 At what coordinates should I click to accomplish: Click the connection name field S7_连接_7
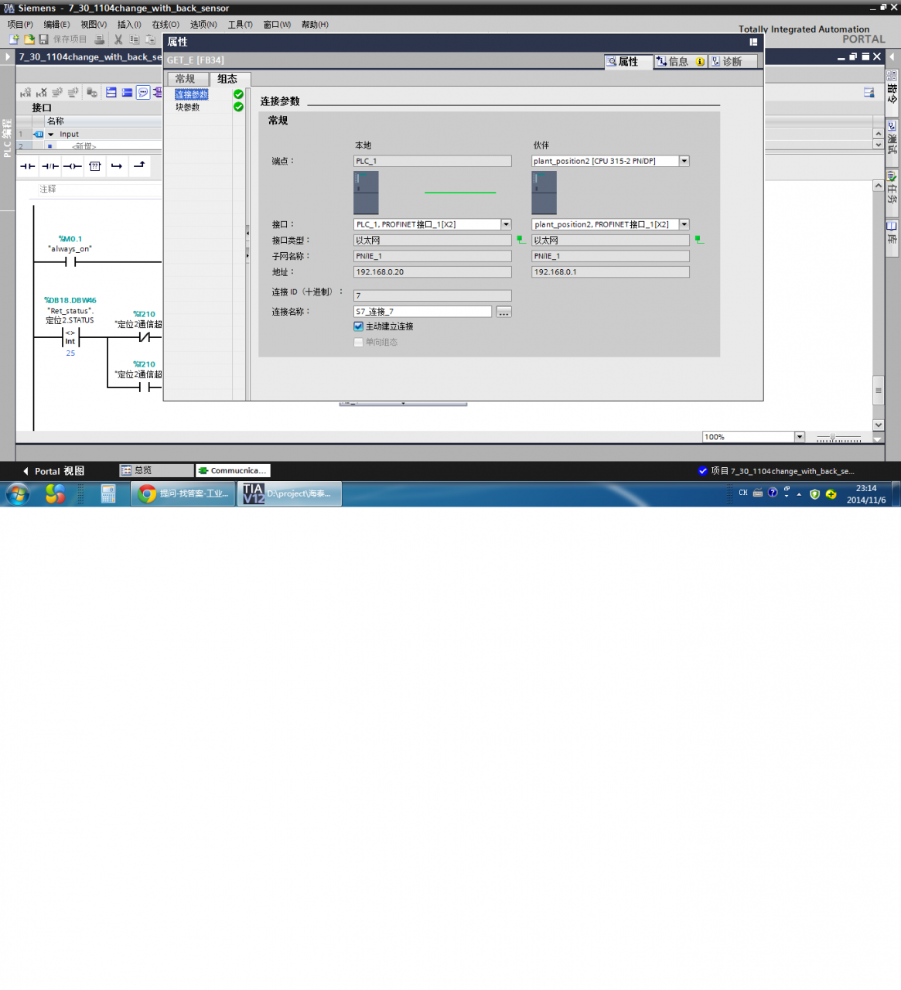pos(422,312)
